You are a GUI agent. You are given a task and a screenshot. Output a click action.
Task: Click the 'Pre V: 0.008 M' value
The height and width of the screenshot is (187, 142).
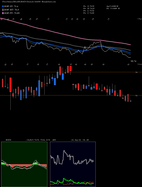click(113, 8)
